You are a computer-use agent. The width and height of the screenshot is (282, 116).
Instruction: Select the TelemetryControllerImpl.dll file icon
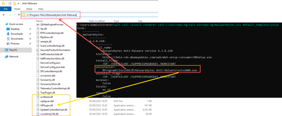point(38,88)
